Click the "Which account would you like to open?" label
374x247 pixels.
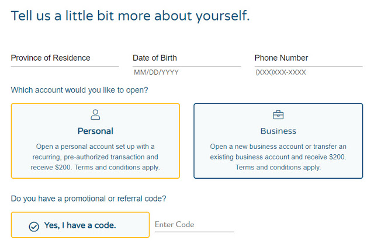(x=79, y=90)
